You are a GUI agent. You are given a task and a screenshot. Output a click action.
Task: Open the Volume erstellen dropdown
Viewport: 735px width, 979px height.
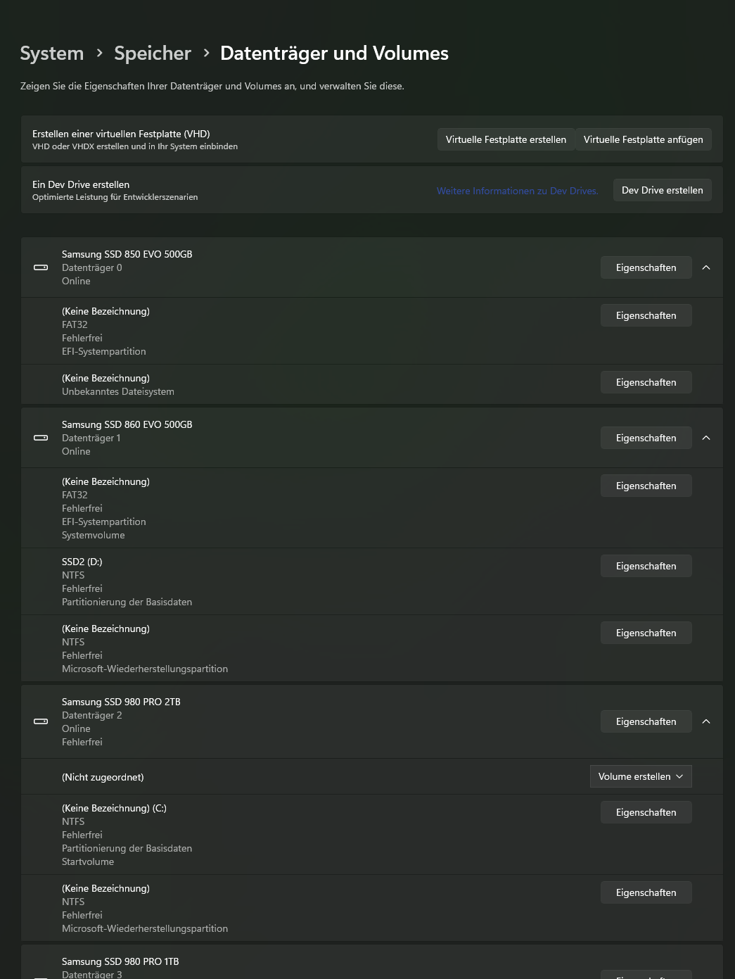point(641,776)
